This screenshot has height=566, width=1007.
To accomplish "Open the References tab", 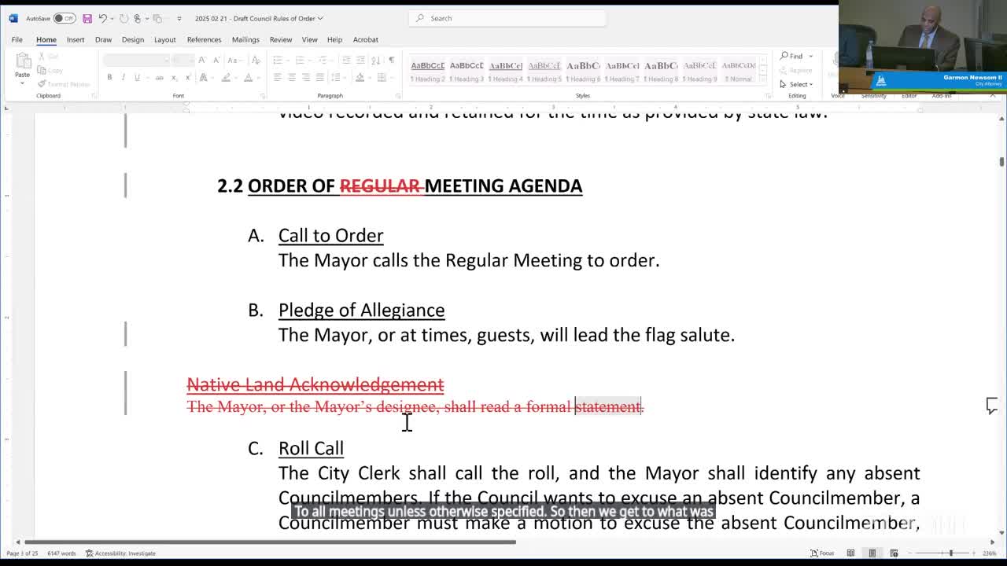I will [204, 39].
